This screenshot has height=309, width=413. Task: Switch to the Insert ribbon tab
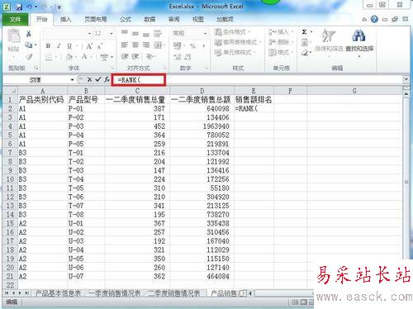(65, 19)
